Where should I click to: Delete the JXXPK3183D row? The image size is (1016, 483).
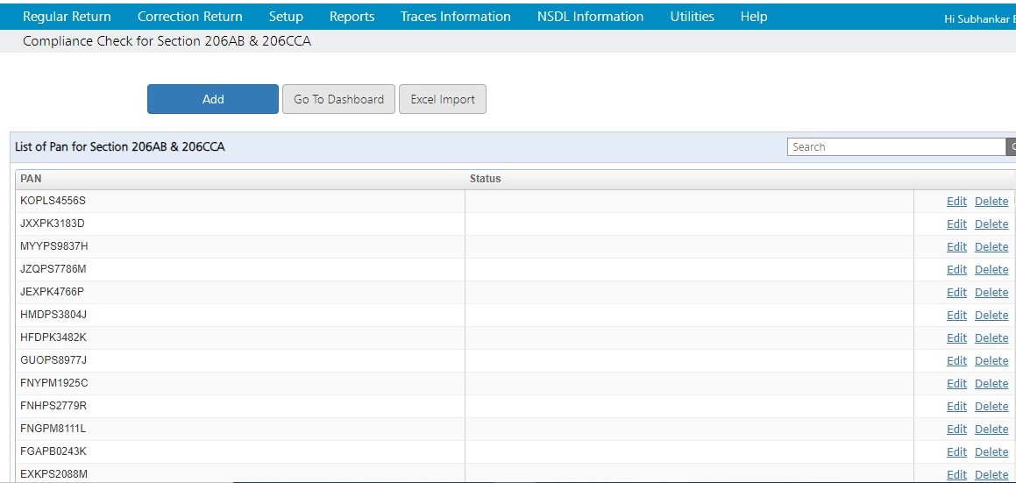click(x=991, y=224)
